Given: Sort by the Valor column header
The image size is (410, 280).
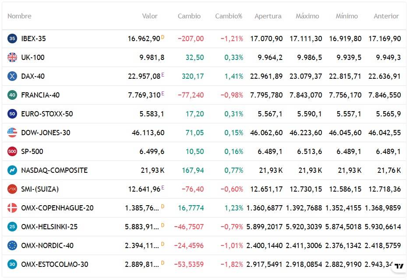Looking at the screenshot, I should click(150, 16).
